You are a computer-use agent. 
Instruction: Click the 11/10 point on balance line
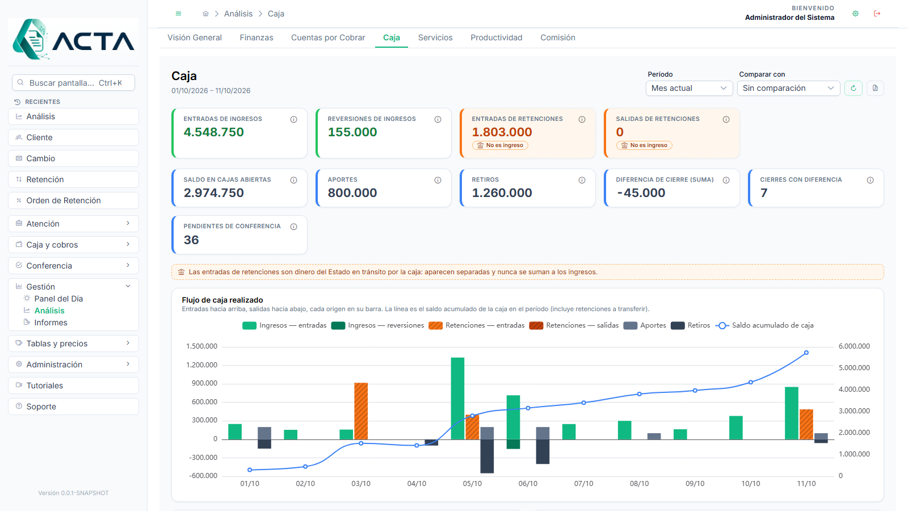(x=806, y=353)
